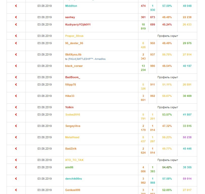205x194 pixels.
Task: Click the 53.57% win rate value
Action: (167, 115)
